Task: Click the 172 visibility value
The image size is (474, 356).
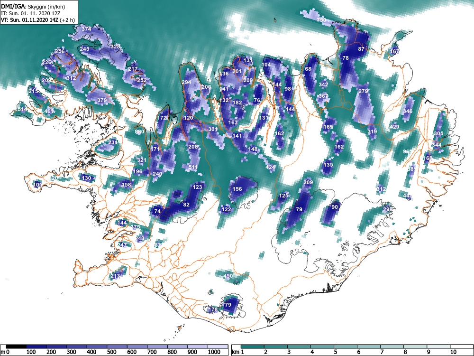Action: [162, 118]
